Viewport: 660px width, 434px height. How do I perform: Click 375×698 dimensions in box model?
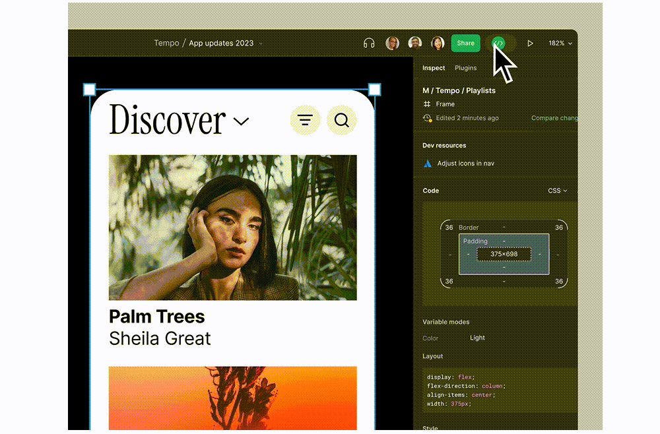[x=504, y=254]
